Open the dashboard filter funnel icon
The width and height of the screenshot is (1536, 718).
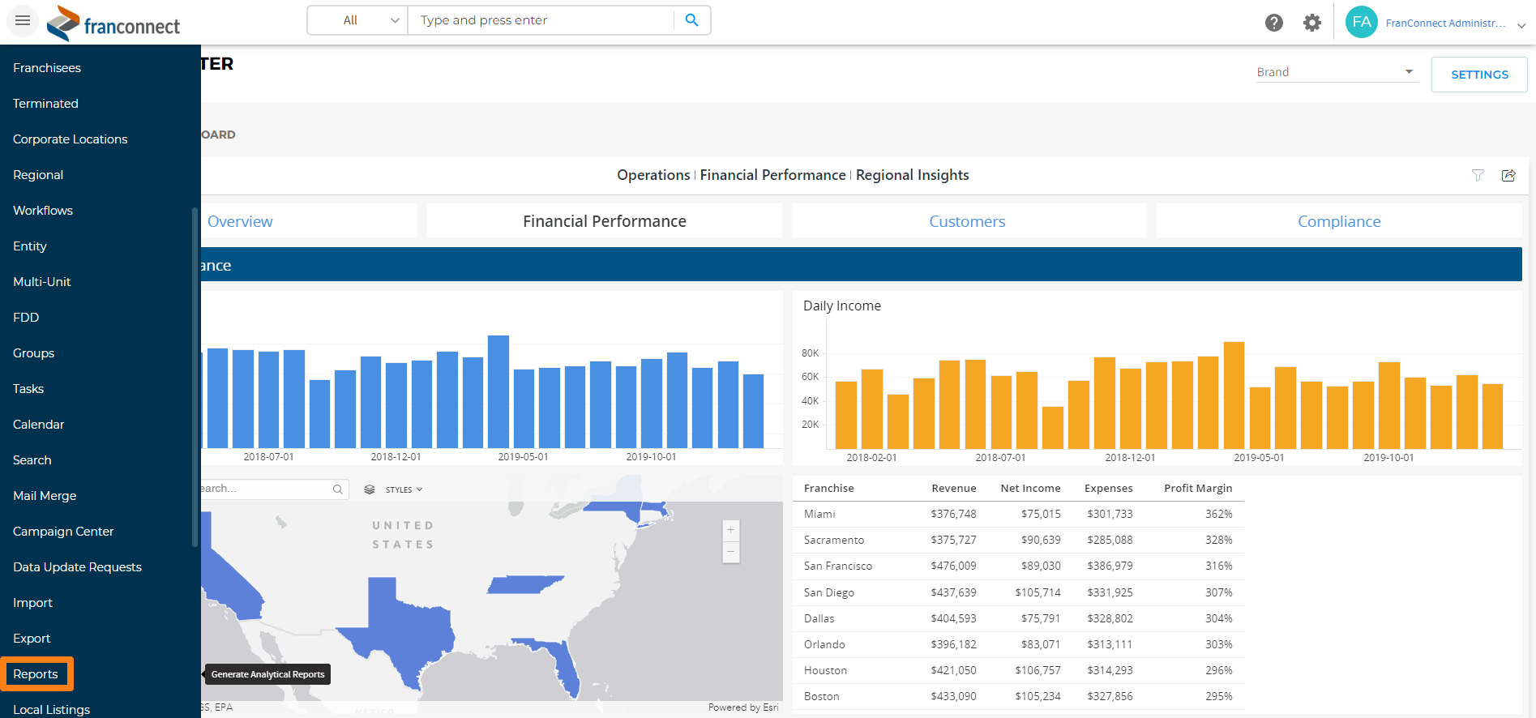[1478, 175]
